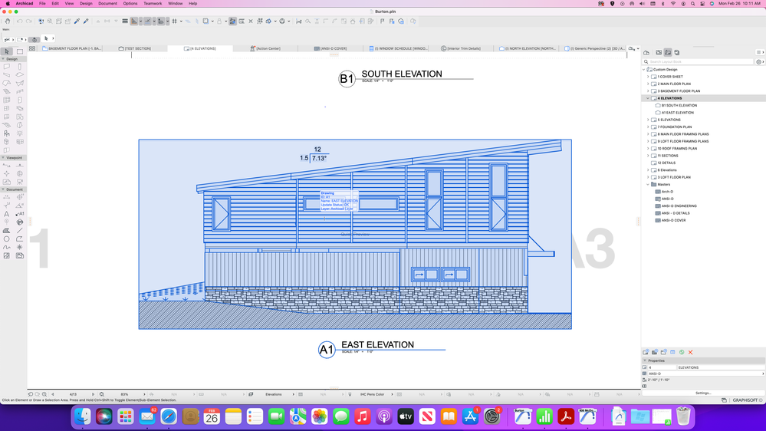The width and height of the screenshot is (766, 431).
Task: Open the Teamwork menu
Action: tap(153, 3)
